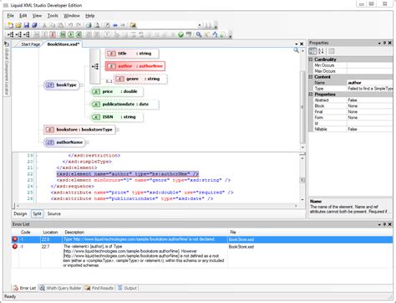Click the first schema insert icon in second toolbar

[10, 34]
